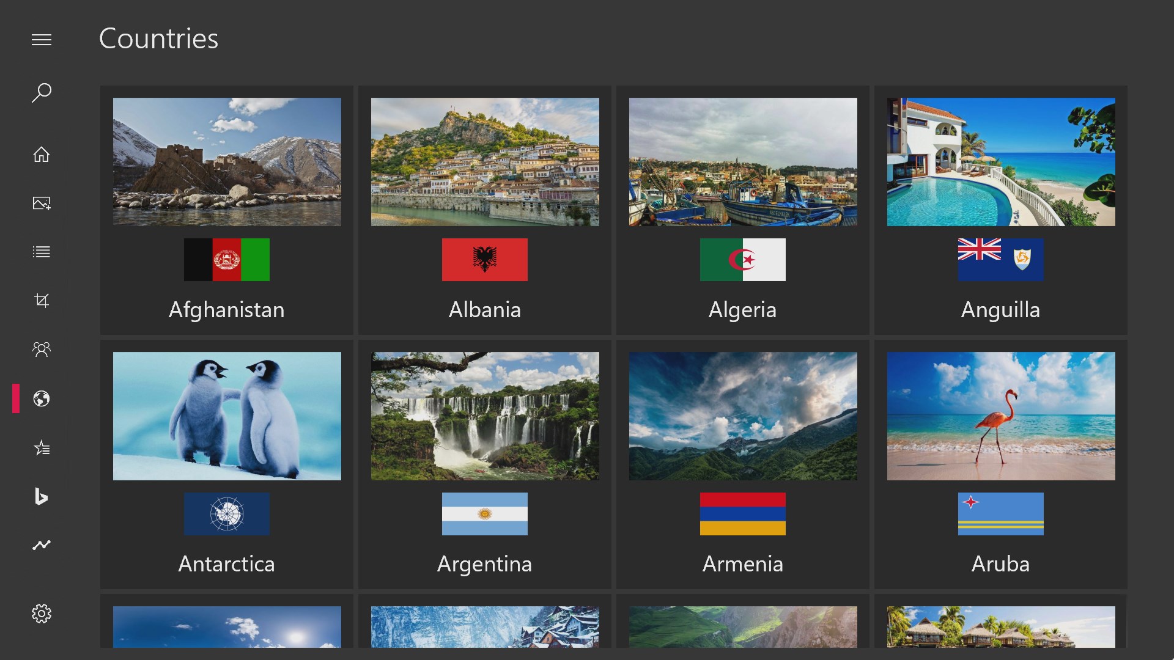Click the Bing logo sidebar icon
The image size is (1174, 660).
[42, 496]
